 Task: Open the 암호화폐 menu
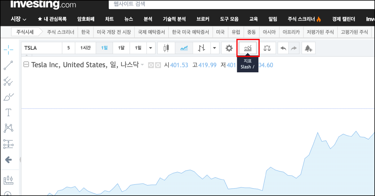pos(86,19)
